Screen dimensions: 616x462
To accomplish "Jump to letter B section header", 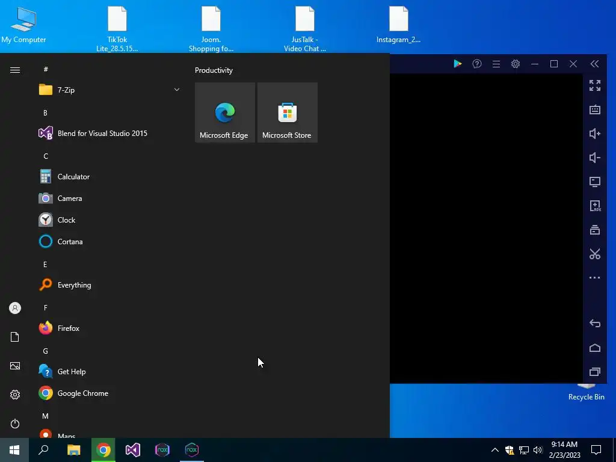I will [45, 112].
